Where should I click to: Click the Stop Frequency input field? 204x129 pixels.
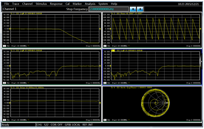click(x=109, y=9)
